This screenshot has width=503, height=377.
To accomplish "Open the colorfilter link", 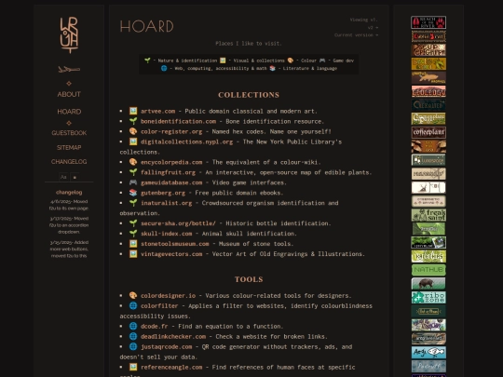I will point(159,306).
